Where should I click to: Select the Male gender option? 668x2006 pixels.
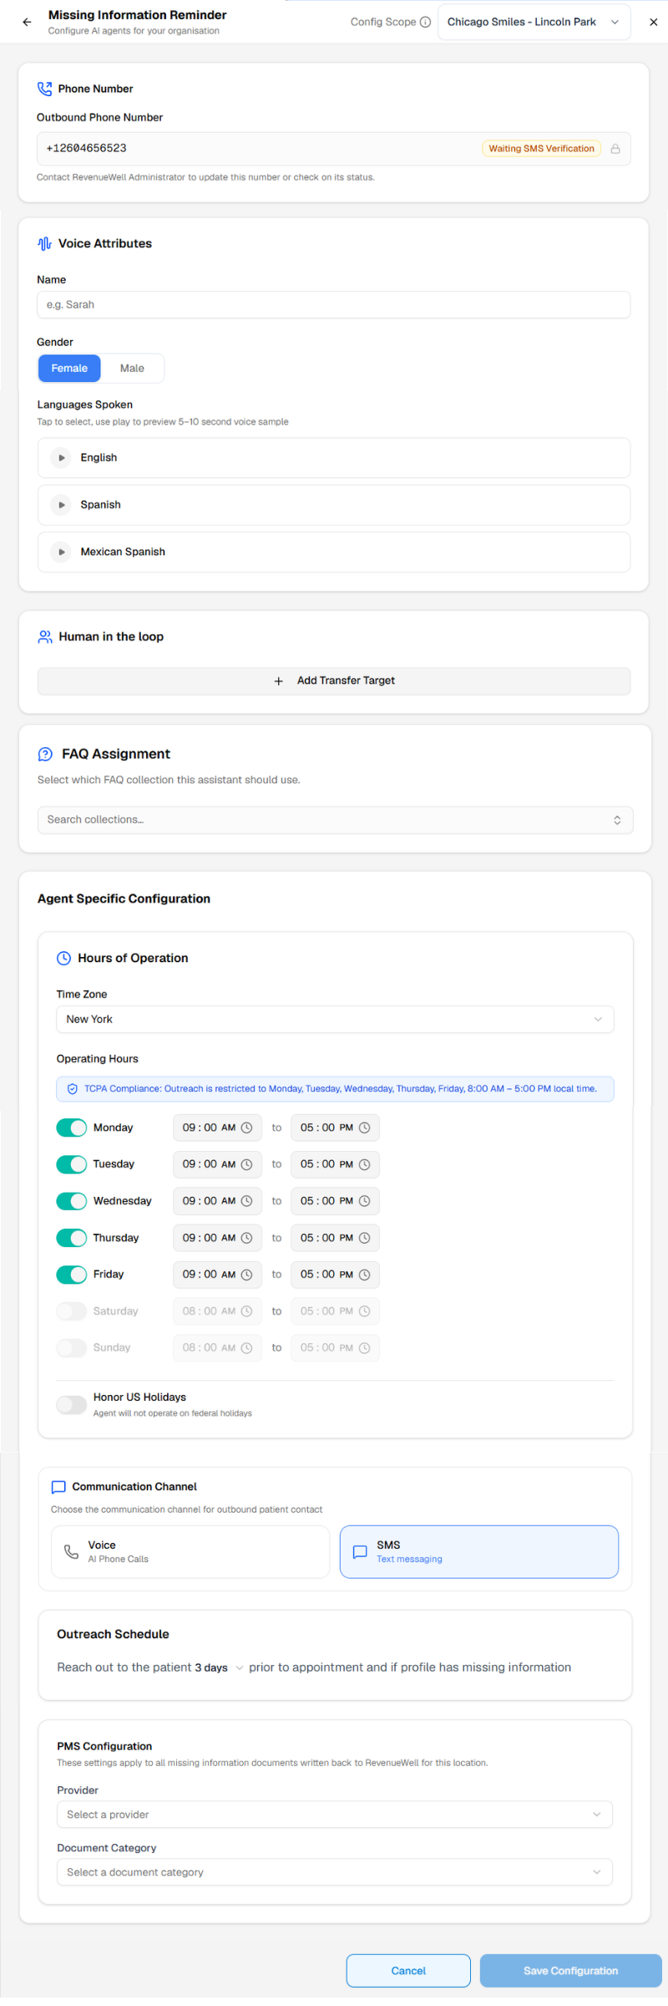point(132,369)
